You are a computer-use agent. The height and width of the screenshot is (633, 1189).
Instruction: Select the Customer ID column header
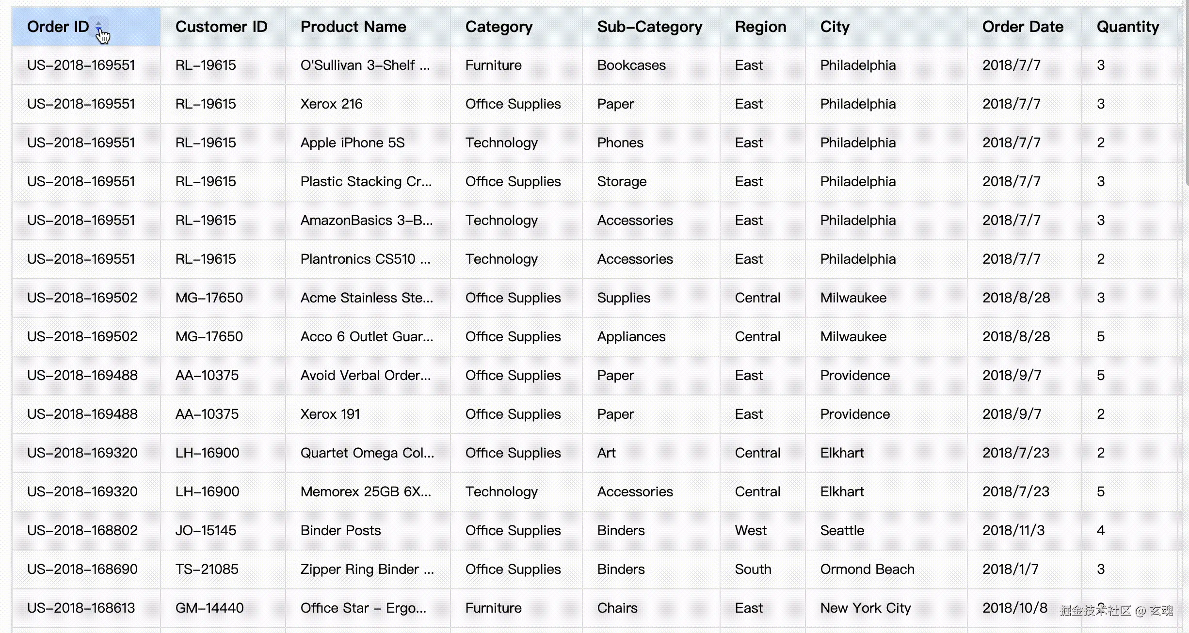[221, 27]
